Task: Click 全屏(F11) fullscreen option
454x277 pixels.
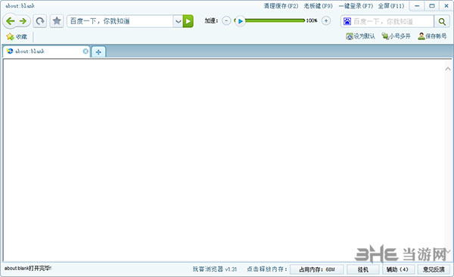Action: coord(391,6)
